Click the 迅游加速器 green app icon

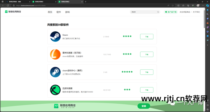pos(55,90)
